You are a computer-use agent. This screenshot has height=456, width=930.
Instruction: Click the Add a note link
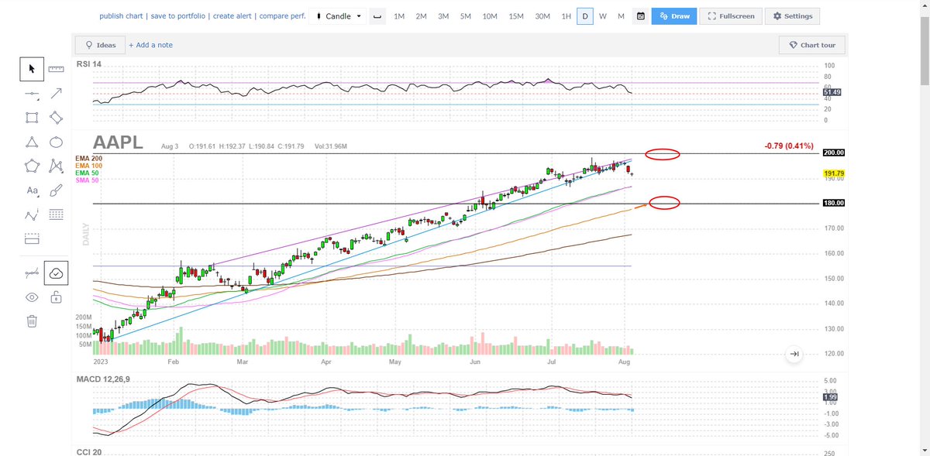coord(150,45)
